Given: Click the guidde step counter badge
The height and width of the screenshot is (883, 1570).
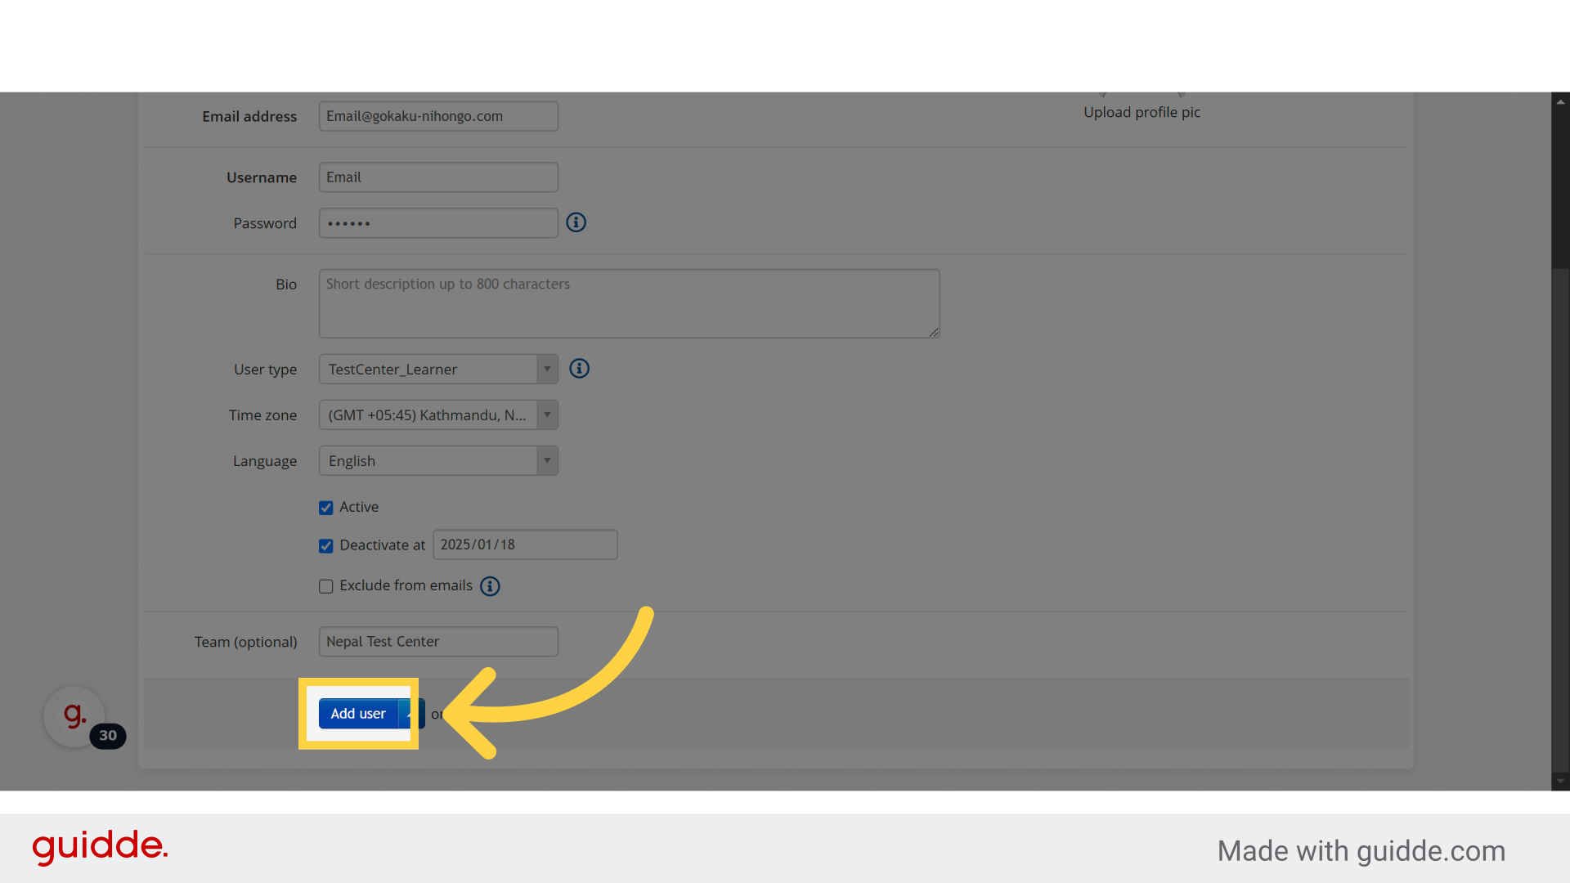Looking at the screenshot, I should pos(108,735).
